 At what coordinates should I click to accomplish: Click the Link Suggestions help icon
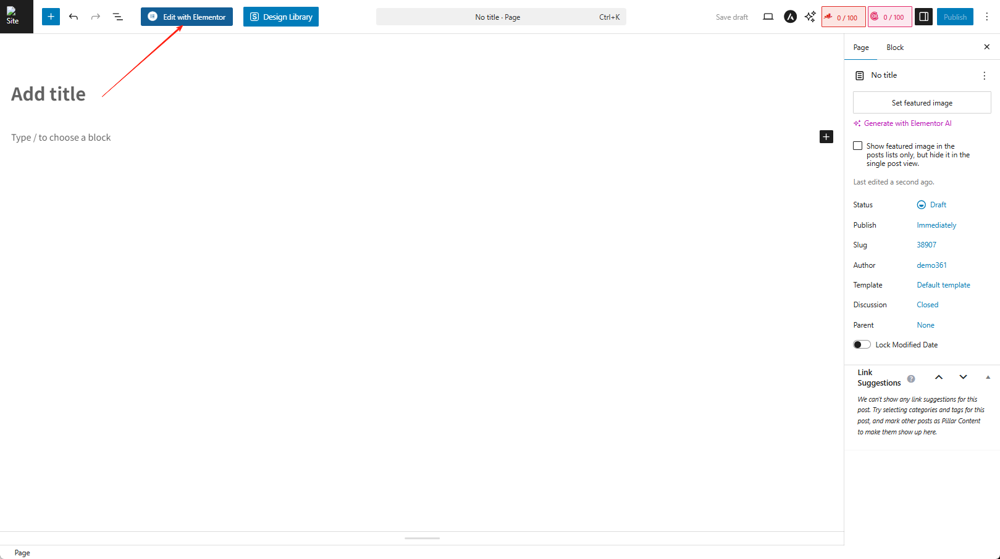[x=911, y=379]
